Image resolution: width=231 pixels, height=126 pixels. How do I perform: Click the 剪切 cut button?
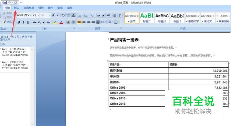pyautogui.click(x=8, y=13)
